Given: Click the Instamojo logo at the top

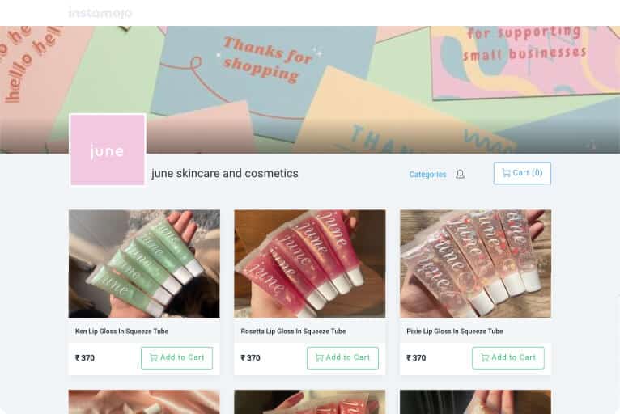Looking at the screenshot, I should tap(100, 13).
